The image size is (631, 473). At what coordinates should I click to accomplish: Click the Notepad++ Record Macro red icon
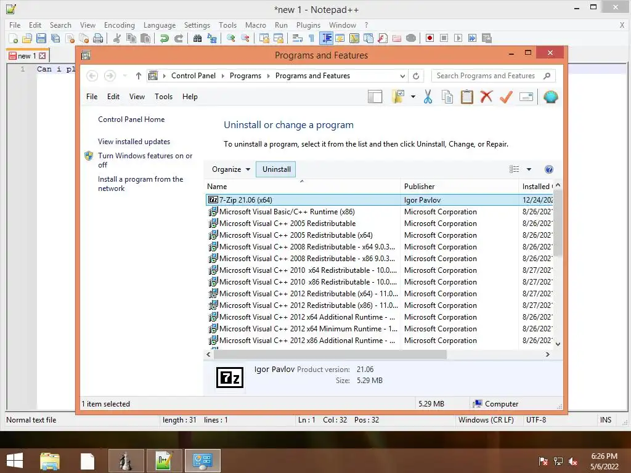[x=429, y=38]
